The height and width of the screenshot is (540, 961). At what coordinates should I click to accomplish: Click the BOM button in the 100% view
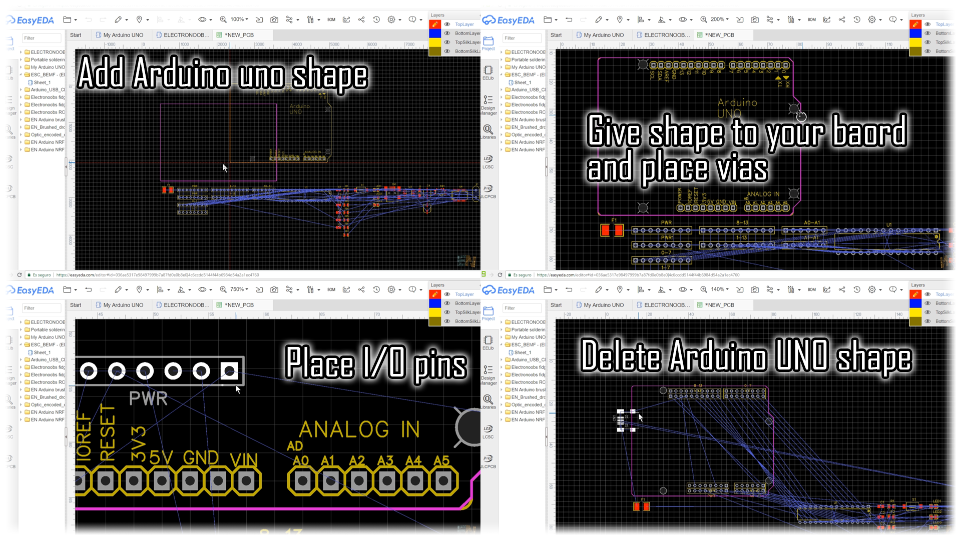pyautogui.click(x=331, y=19)
